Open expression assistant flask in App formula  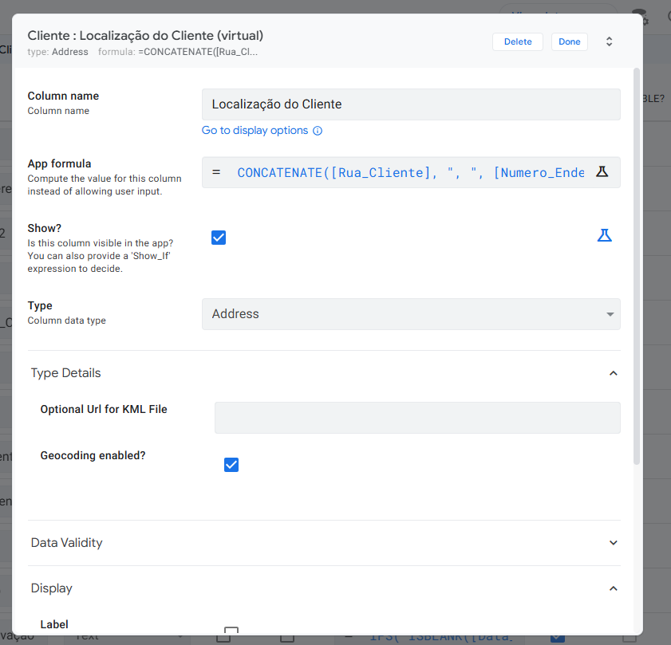[x=602, y=172]
